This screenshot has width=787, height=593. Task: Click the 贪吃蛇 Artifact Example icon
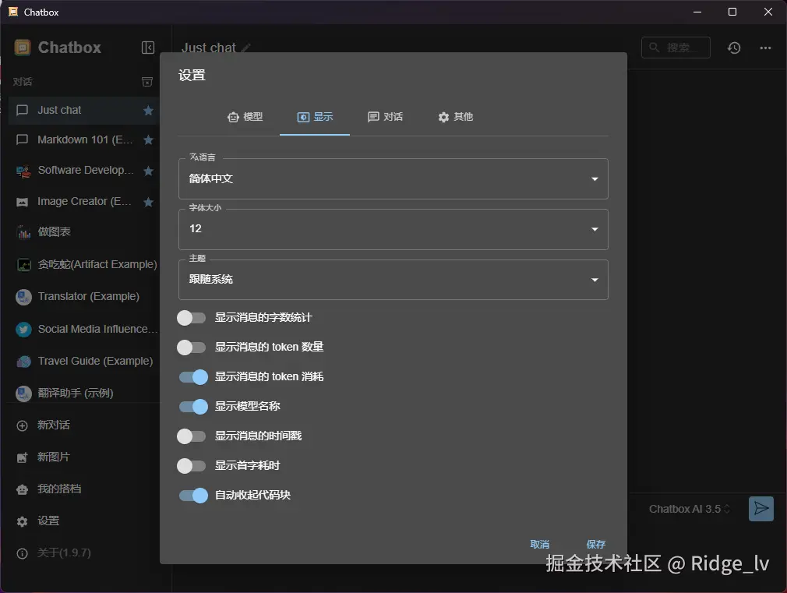click(23, 265)
